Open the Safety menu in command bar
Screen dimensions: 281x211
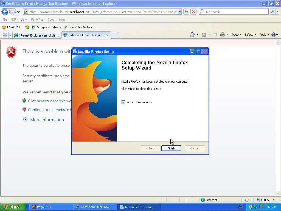250,35
